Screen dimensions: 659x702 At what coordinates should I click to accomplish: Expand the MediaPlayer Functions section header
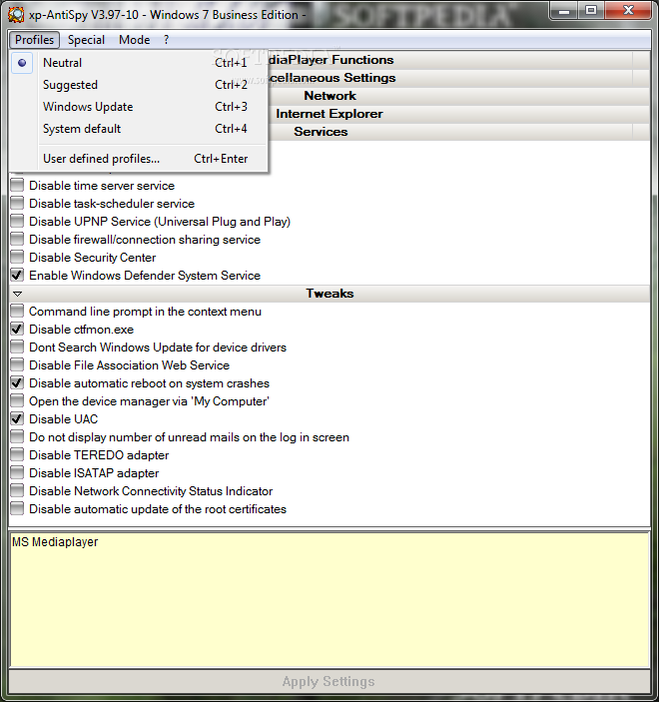tap(458, 60)
